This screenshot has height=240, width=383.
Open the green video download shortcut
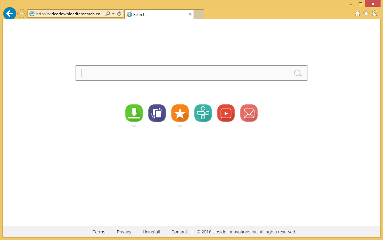pos(134,113)
